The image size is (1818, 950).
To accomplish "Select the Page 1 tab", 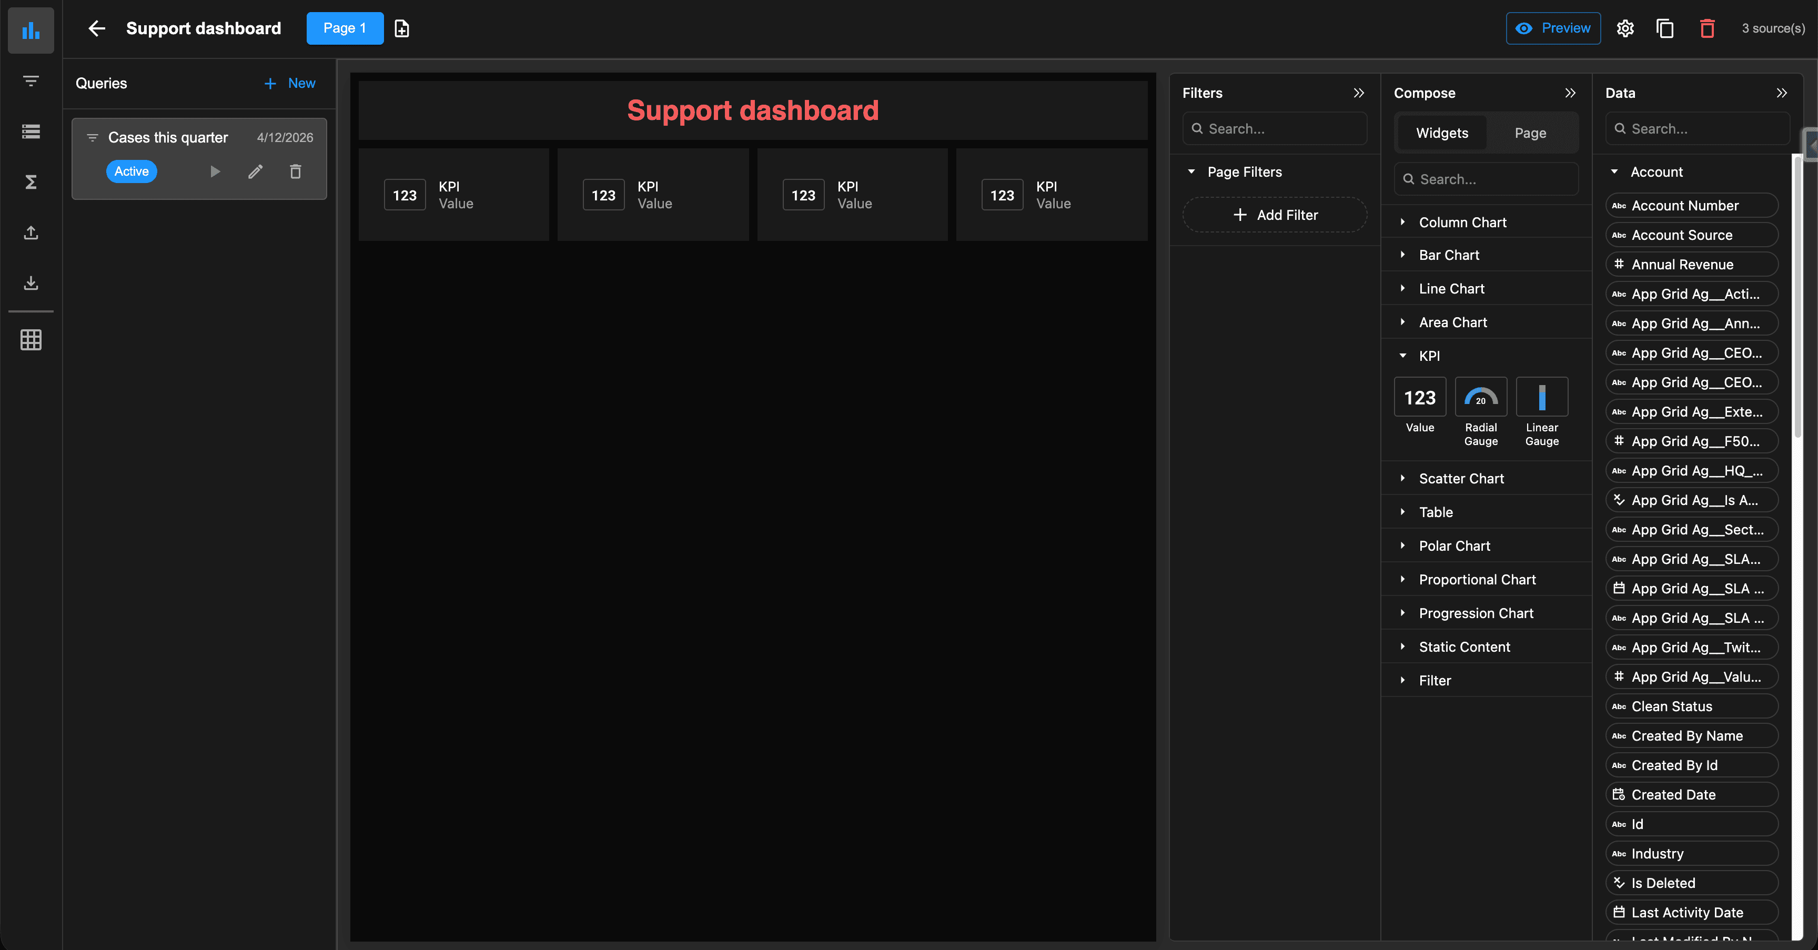I will 345,28.
